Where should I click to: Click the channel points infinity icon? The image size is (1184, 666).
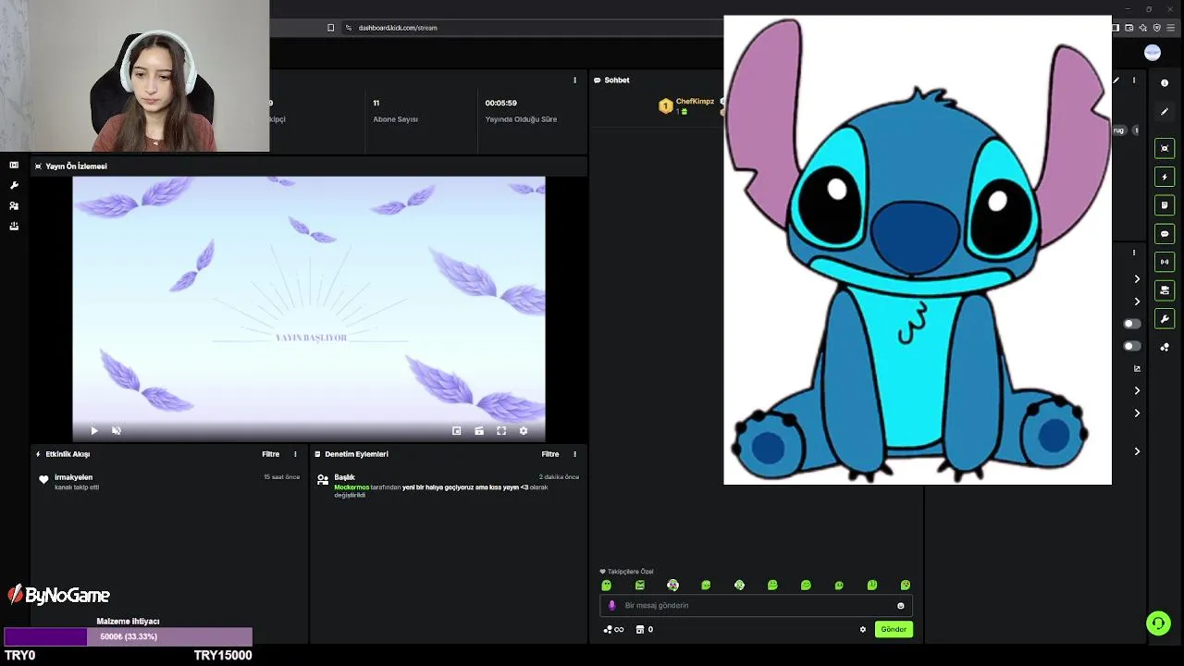pos(613,629)
